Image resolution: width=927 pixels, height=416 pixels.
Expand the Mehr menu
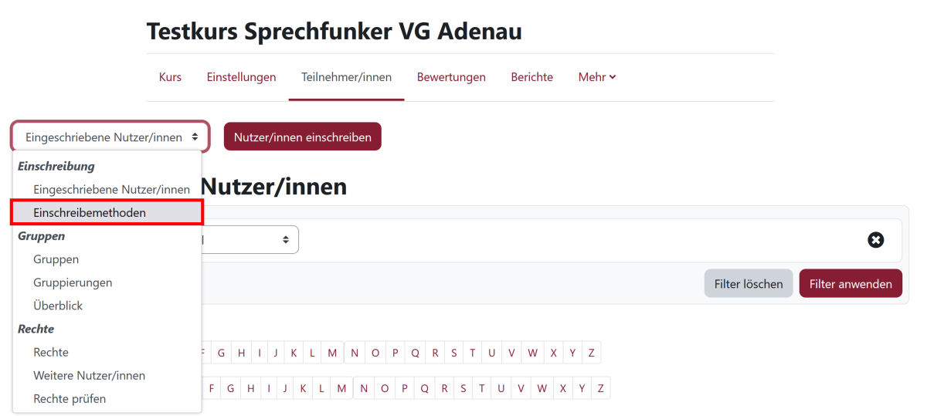click(597, 77)
